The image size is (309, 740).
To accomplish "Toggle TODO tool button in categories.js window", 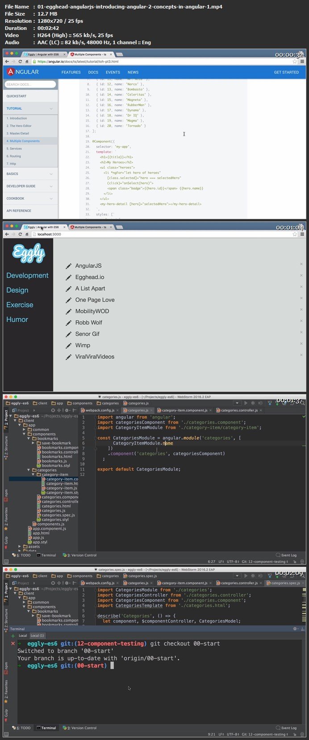I will pos(21,555).
